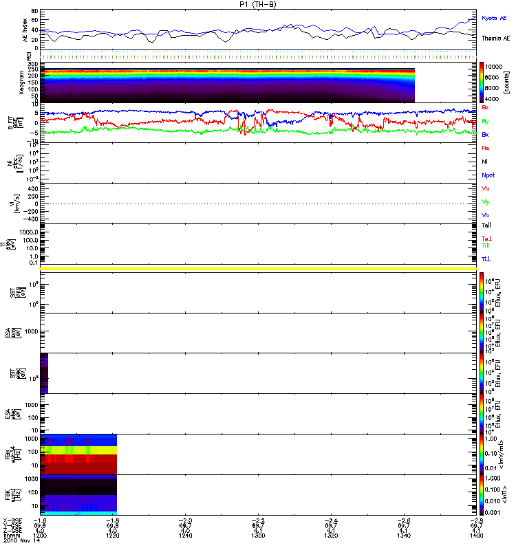This screenshot has height=550, width=516.
Task: Click the 1220 time tick label
Action: click(x=113, y=536)
